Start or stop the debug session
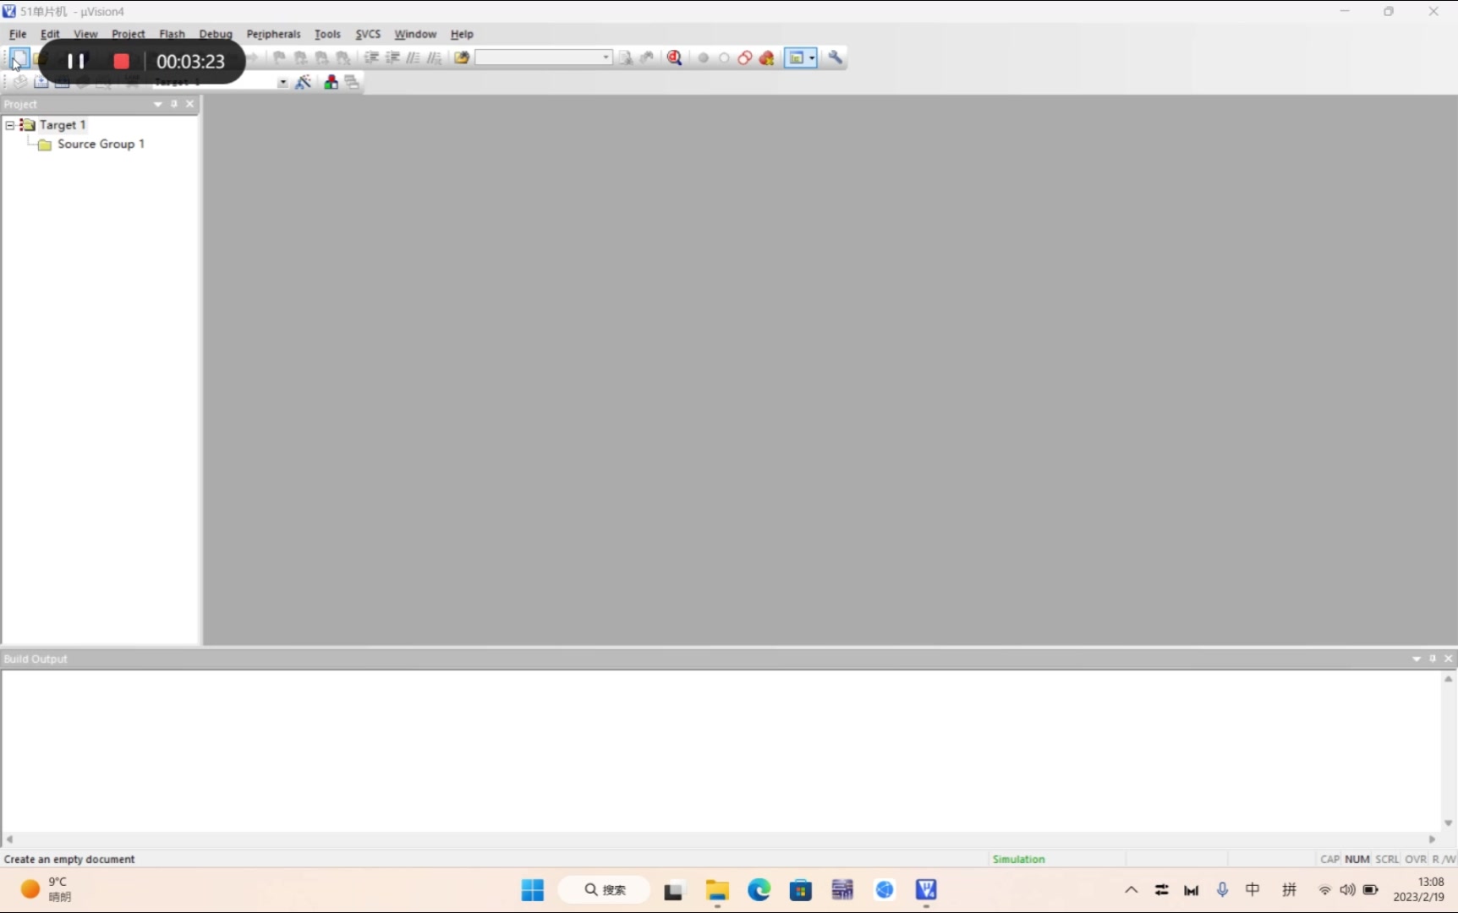Image resolution: width=1458 pixels, height=913 pixels. click(675, 57)
